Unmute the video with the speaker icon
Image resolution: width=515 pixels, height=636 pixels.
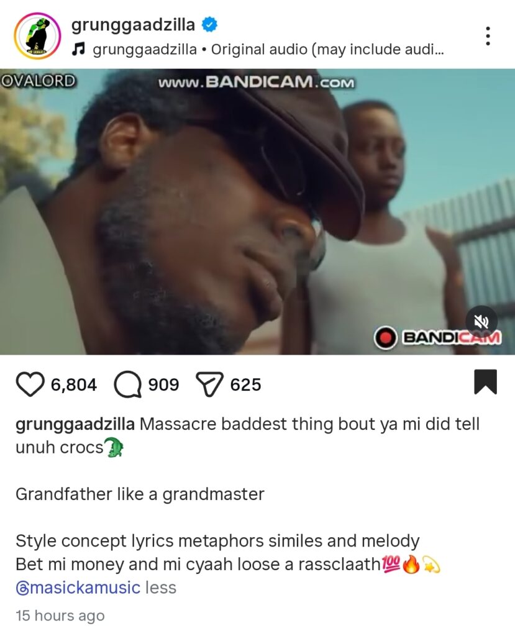[x=481, y=322]
